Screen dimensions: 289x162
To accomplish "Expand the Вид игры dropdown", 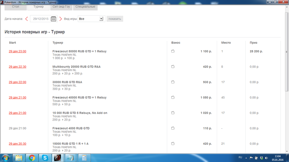I will (101, 19).
